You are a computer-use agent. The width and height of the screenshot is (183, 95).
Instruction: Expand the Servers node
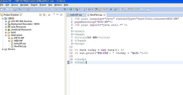click(3, 49)
